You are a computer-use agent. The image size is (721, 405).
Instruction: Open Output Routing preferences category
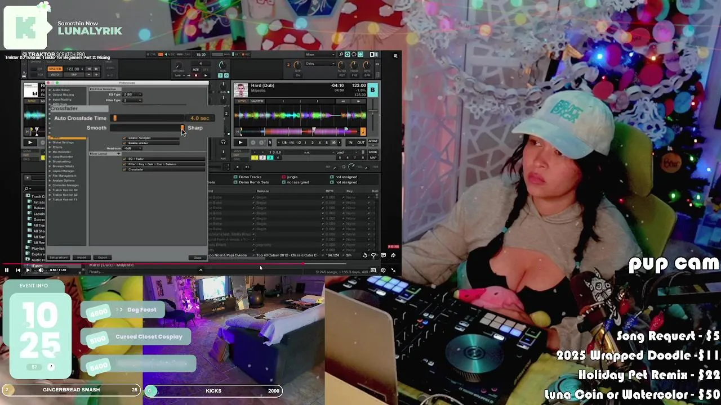coord(63,94)
